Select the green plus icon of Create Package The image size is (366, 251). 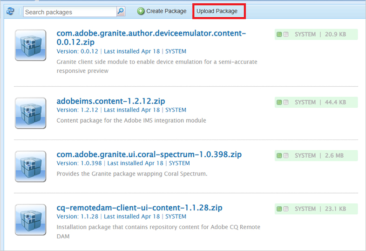pyautogui.click(x=141, y=11)
